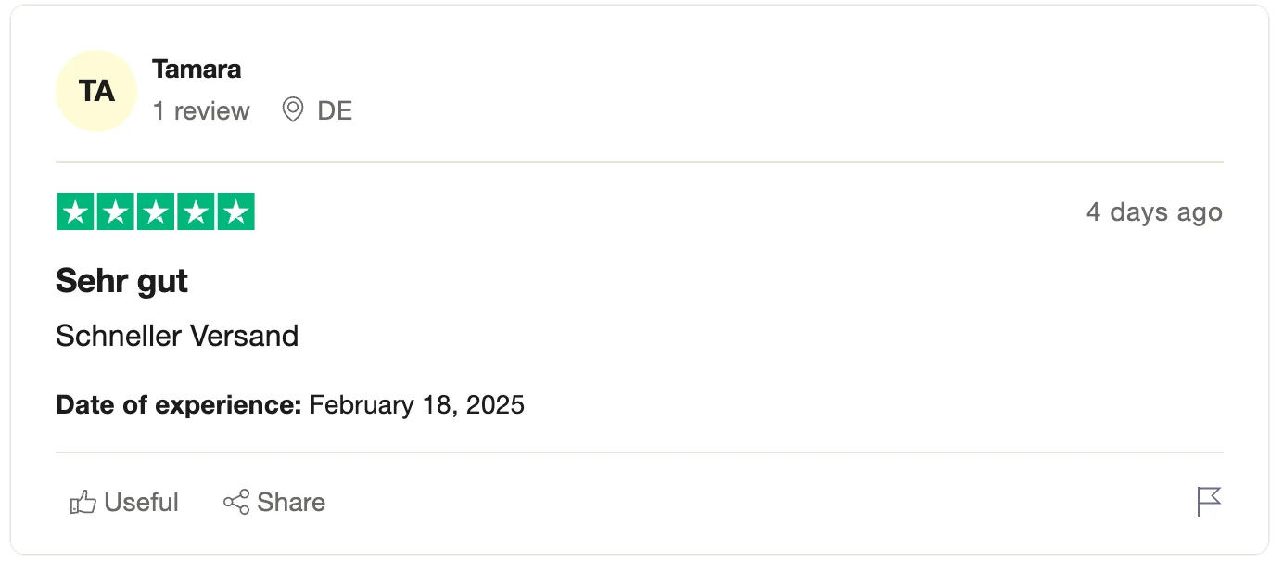
Task: Click the February 18, 2025 date
Action: coord(417,405)
